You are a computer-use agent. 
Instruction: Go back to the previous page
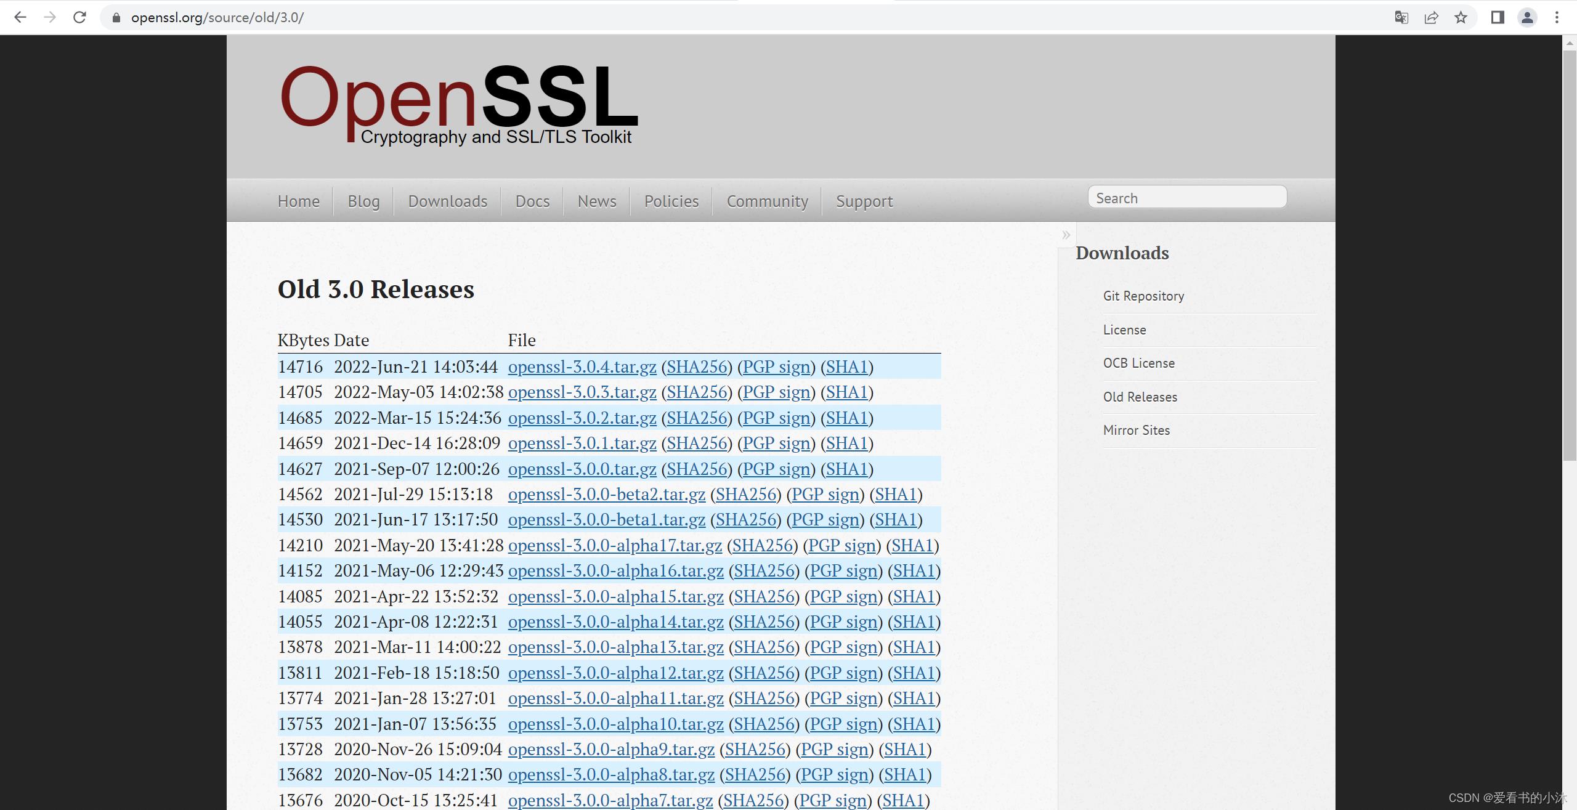pyautogui.click(x=20, y=17)
